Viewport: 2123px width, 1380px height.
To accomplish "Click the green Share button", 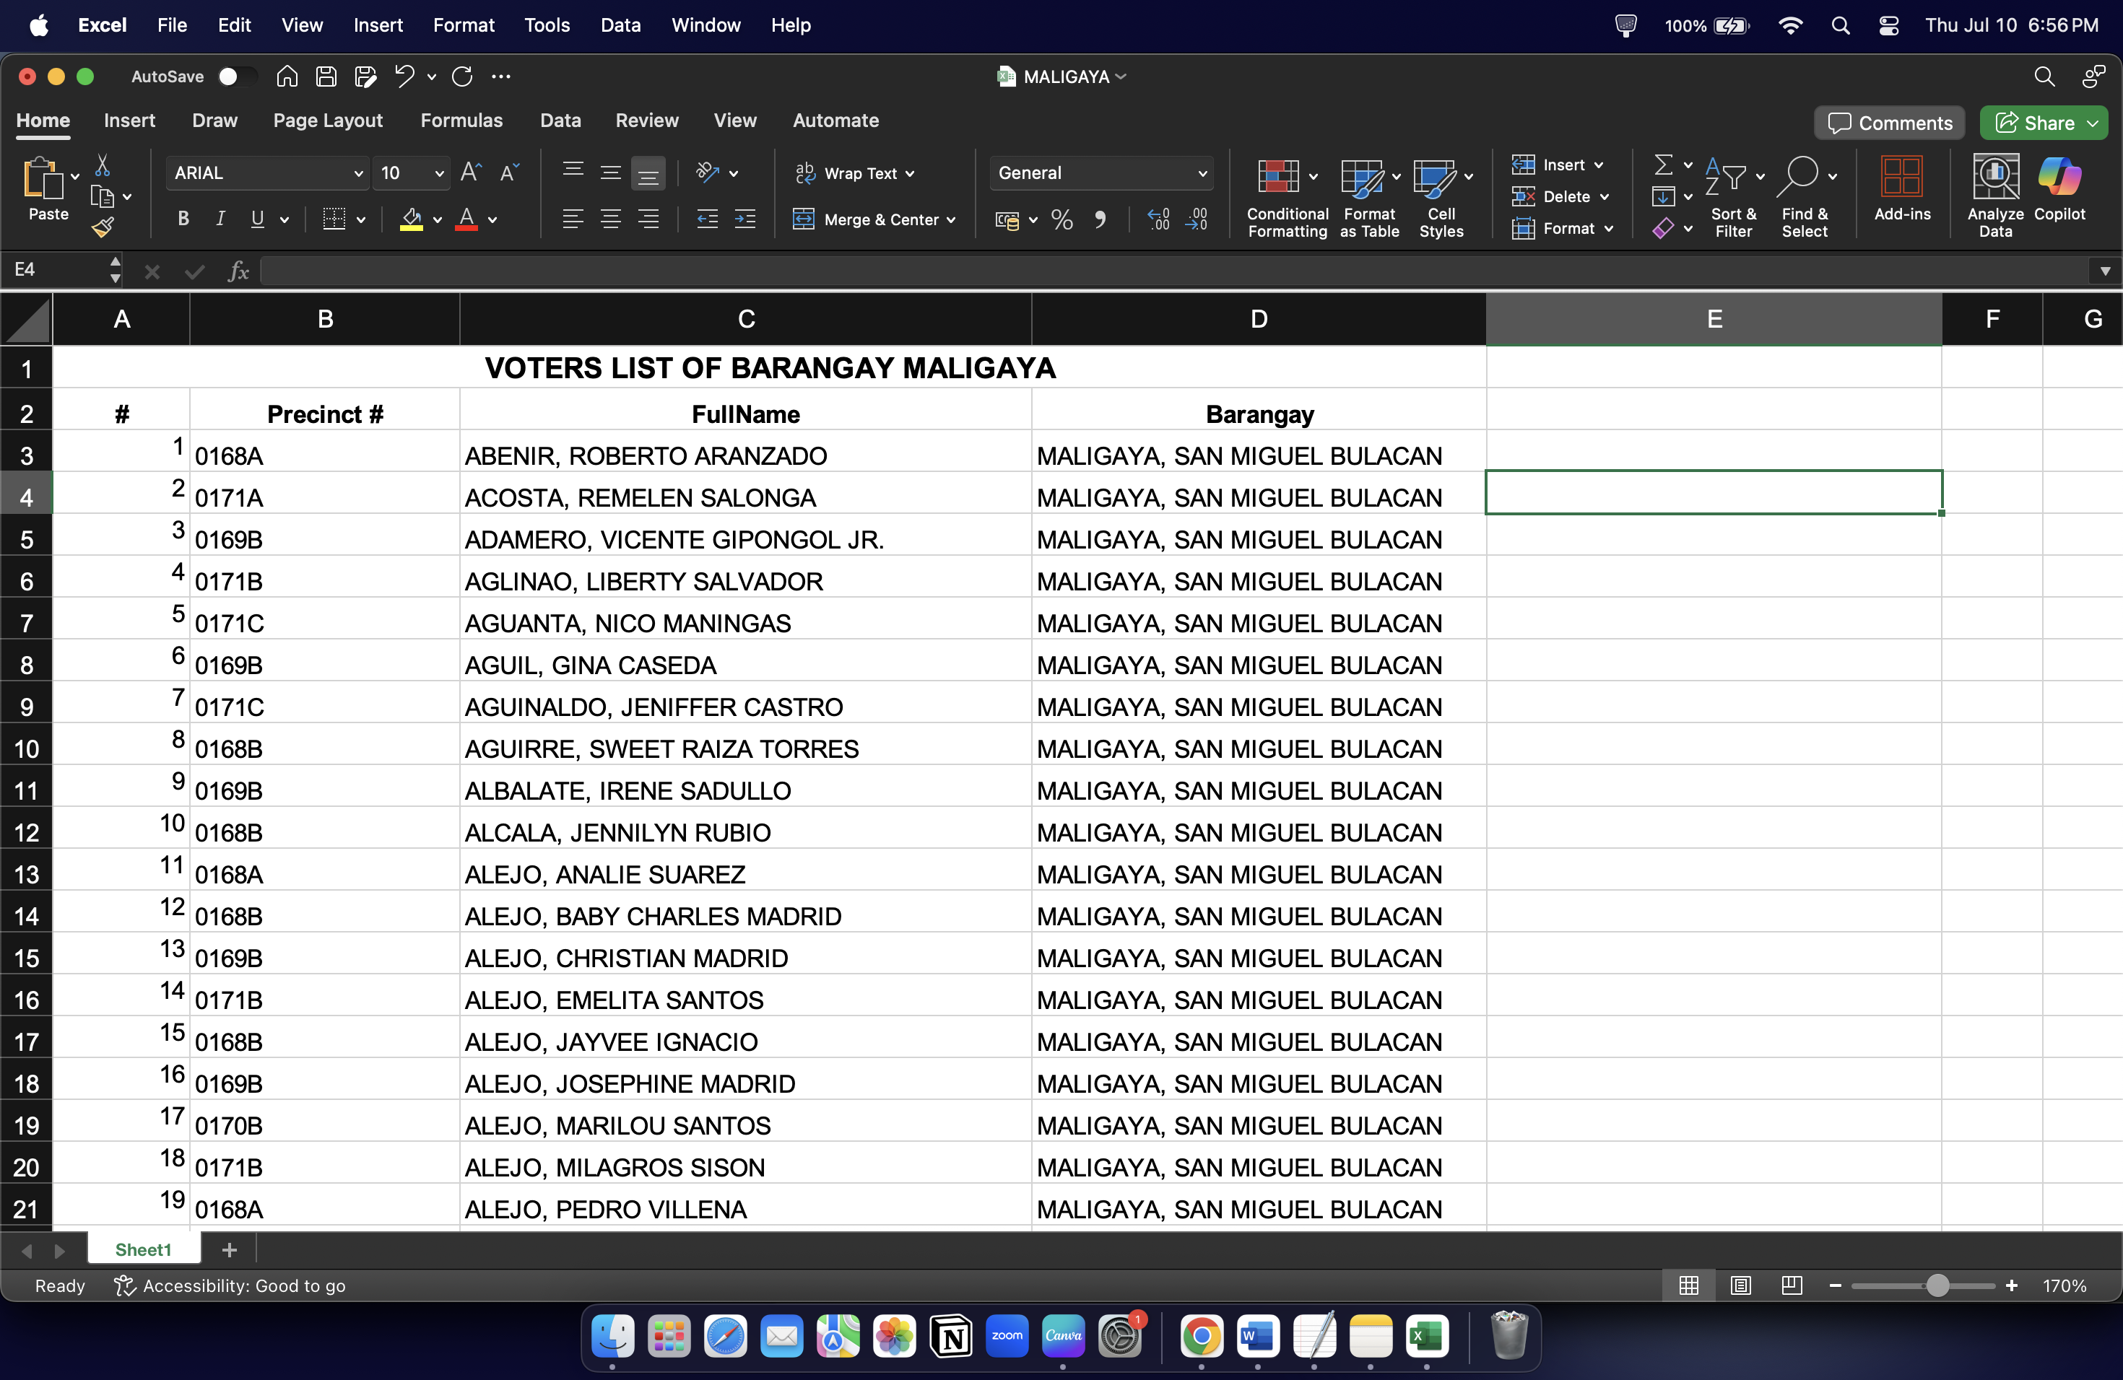I will coord(2044,123).
